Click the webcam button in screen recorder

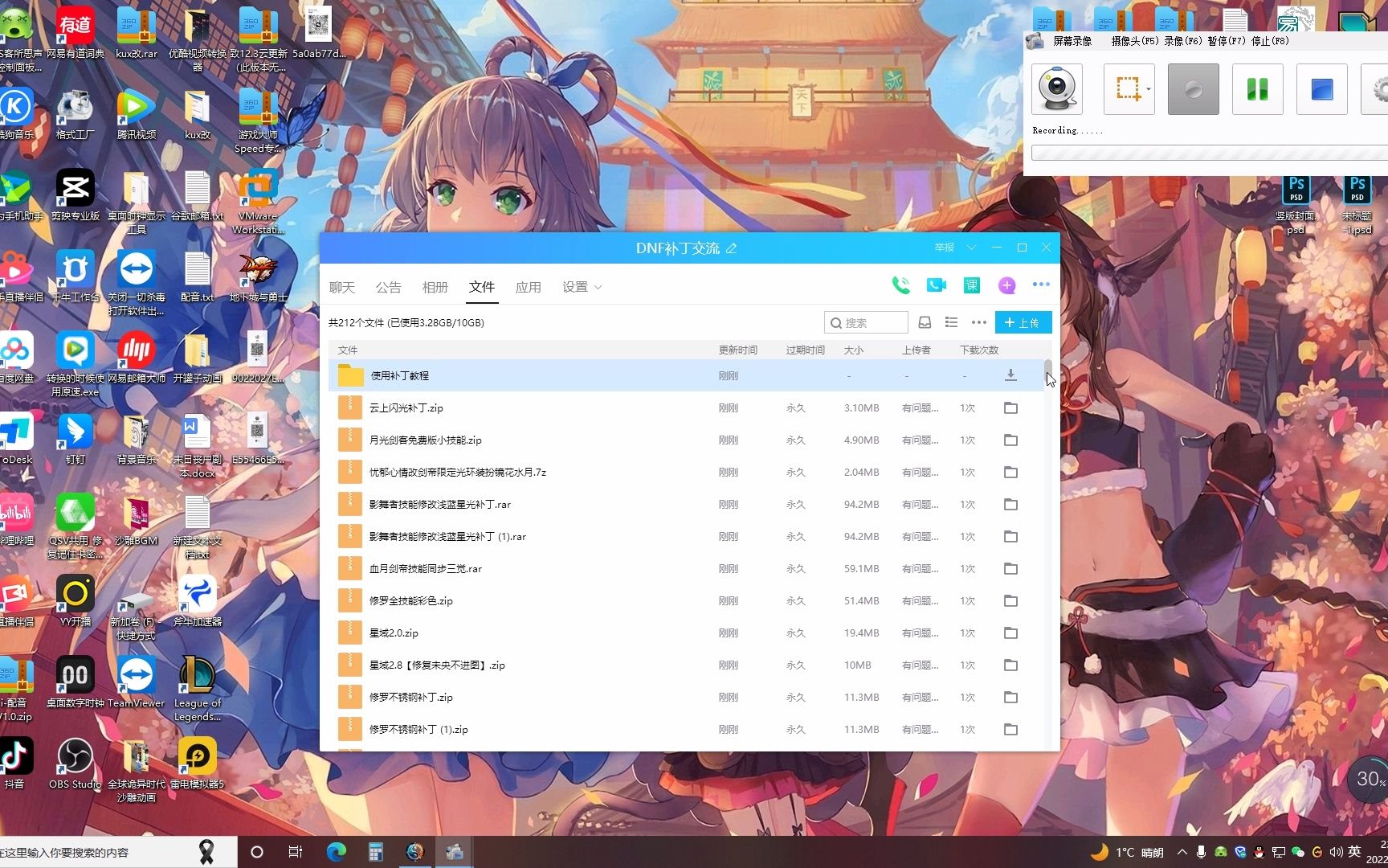coord(1057,89)
